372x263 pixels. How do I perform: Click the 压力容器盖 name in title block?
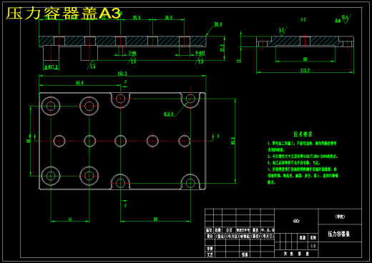pyautogui.click(x=338, y=234)
